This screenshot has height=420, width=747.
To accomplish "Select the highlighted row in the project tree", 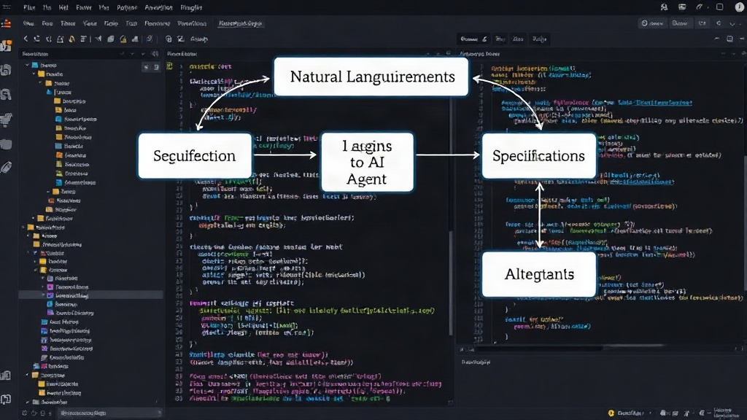I will (90, 296).
